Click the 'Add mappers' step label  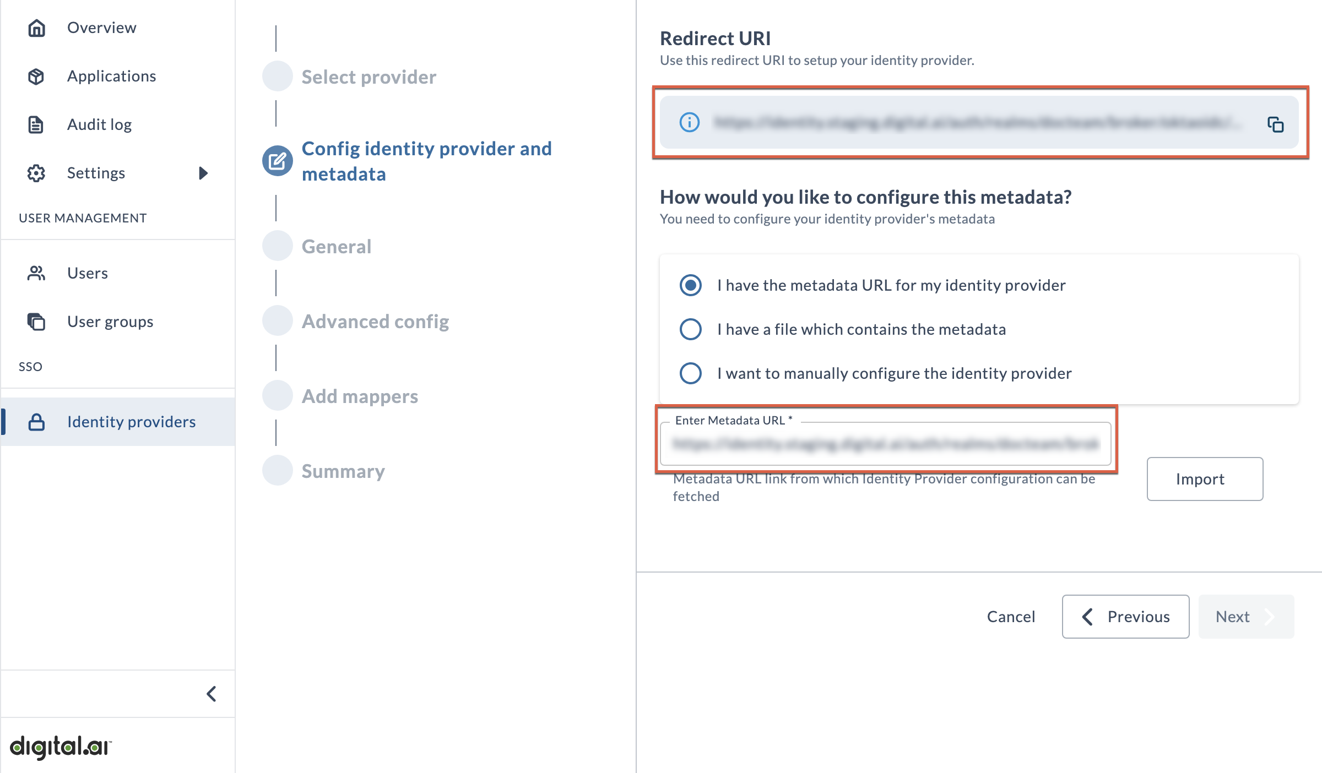click(360, 396)
